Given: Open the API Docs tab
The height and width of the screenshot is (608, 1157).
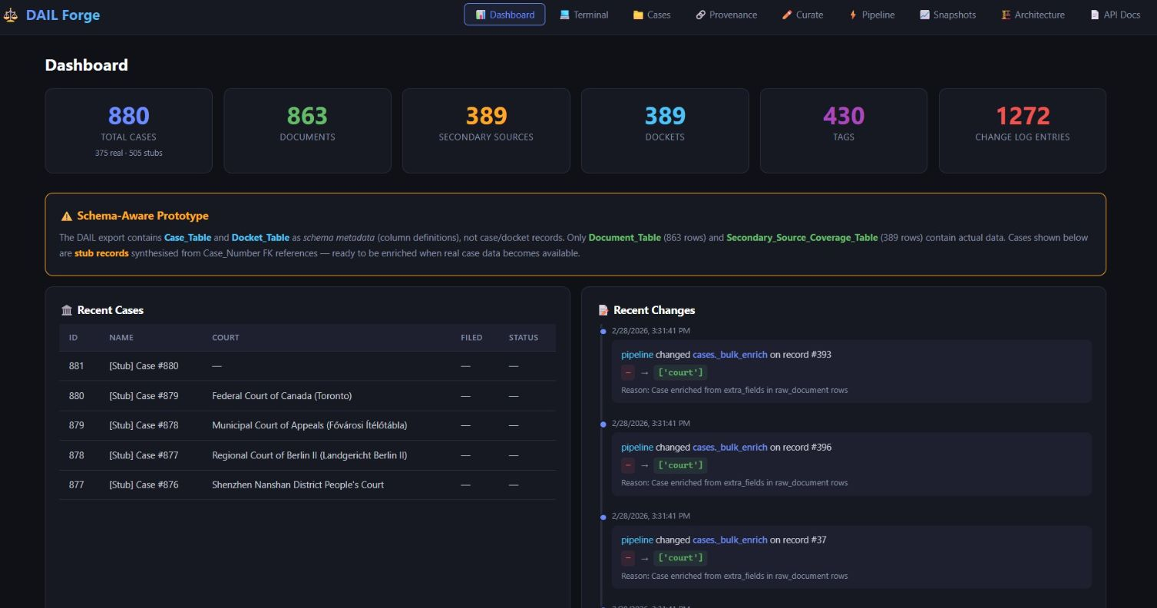Looking at the screenshot, I should (x=1115, y=15).
